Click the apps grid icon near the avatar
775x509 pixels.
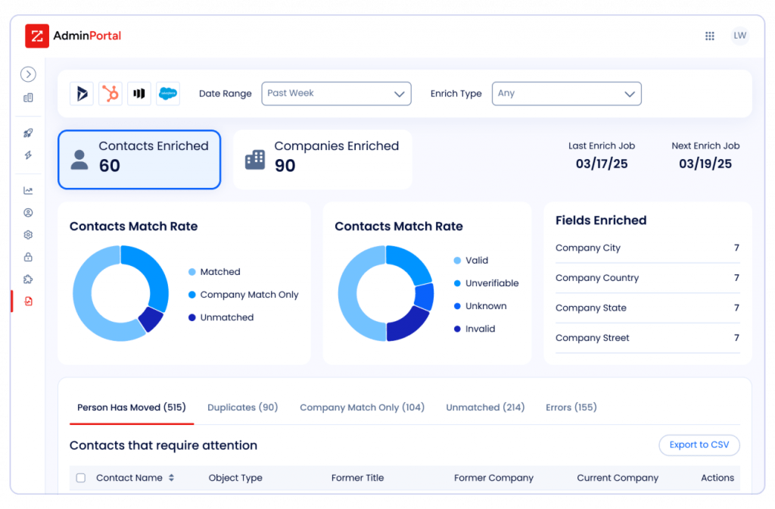710,36
